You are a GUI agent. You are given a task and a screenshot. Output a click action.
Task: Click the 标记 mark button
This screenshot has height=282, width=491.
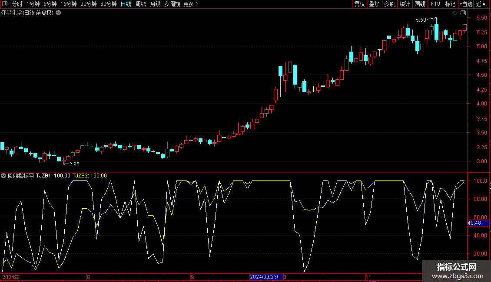point(450,4)
